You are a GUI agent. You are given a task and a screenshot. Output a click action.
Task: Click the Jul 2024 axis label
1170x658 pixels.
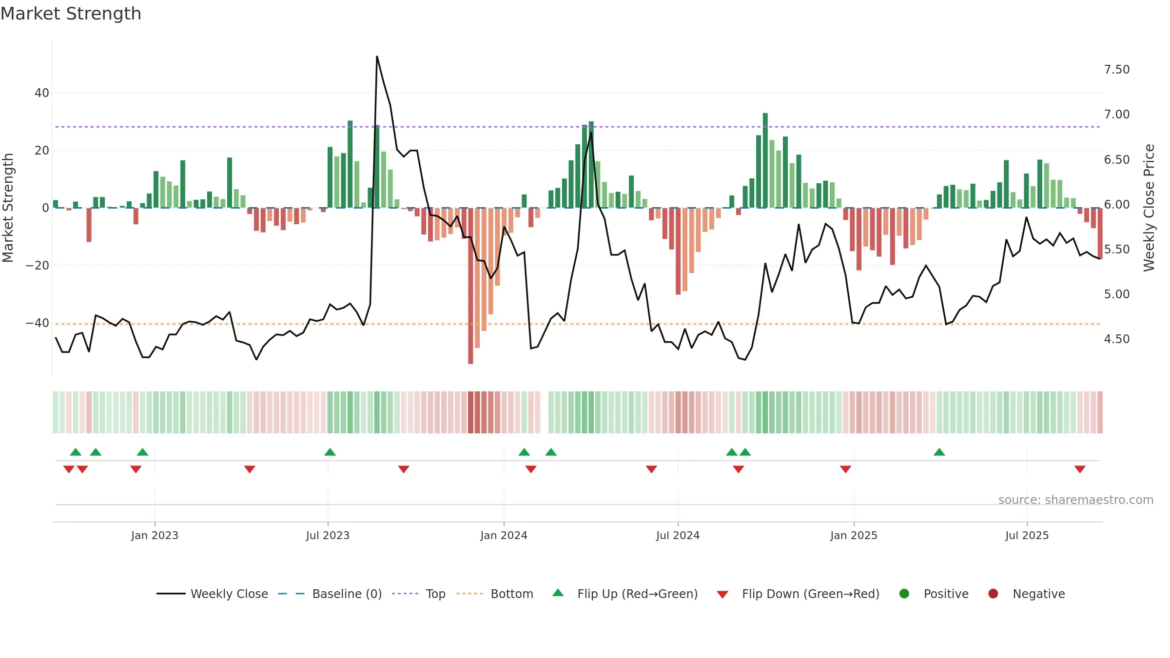point(678,535)
